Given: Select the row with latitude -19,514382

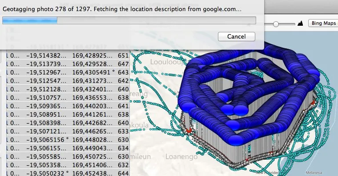Looking at the screenshot, I should [x=68, y=55].
